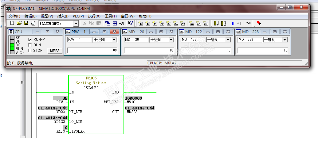Start record/playback with red dot icon
The width and height of the screenshot is (318, 141).
(x=259, y=23)
